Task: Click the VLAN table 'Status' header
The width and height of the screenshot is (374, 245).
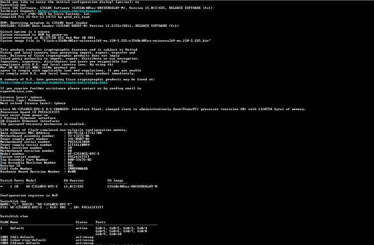Action: (x=81, y=222)
